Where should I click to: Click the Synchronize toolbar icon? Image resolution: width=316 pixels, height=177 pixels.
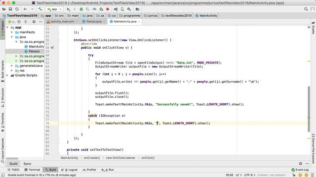[x=17, y=9]
